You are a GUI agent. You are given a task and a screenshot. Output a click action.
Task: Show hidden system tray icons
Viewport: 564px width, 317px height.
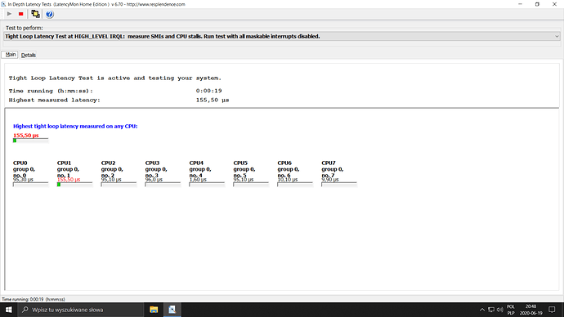point(482,310)
